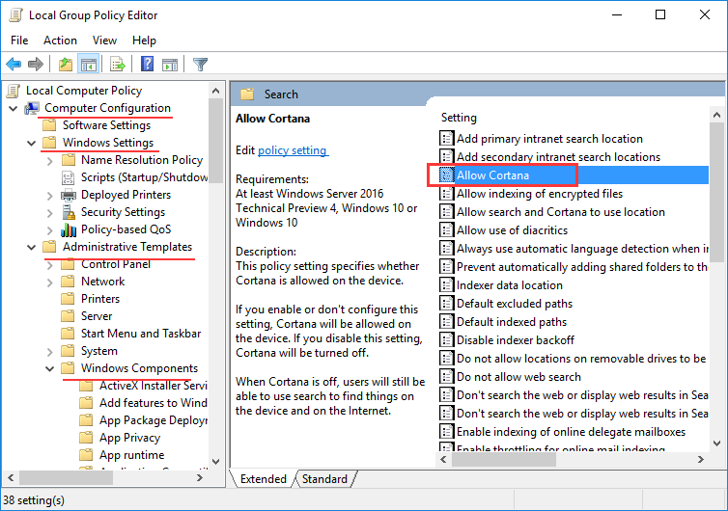Image resolution: width=728 pixels, height=511 pixels.
Task: Click the Local Computer Policy scroll icon
Action: coord(14,91)
